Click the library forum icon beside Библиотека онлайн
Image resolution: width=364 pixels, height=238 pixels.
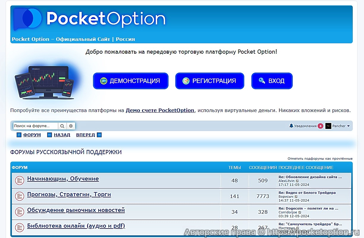pos(19,227)
